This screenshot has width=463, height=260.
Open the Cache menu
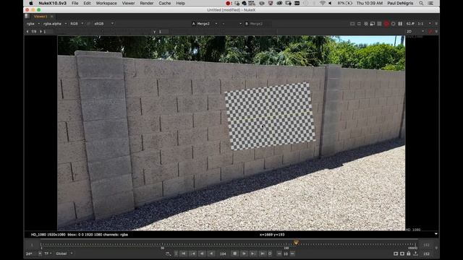point(165,3)
